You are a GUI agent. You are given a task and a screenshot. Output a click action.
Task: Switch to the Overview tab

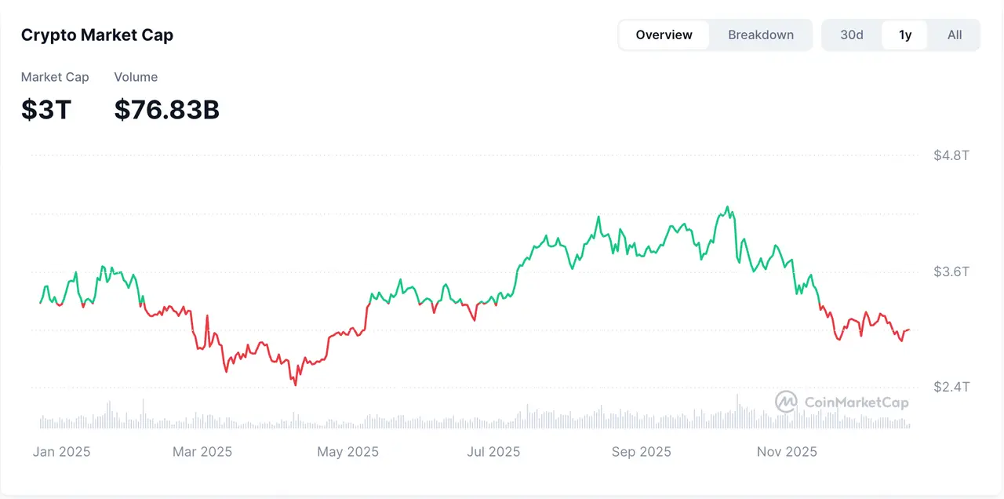pos(664,35)
